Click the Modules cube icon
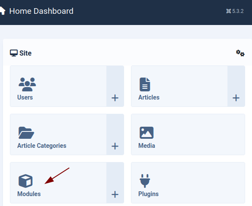The height and width of the screenshot is (206, 252). tap(25, 181)
